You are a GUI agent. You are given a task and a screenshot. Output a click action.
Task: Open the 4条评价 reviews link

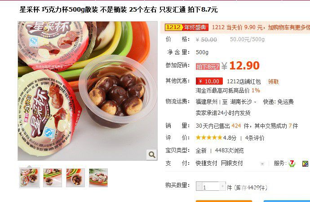click(255, 138)
